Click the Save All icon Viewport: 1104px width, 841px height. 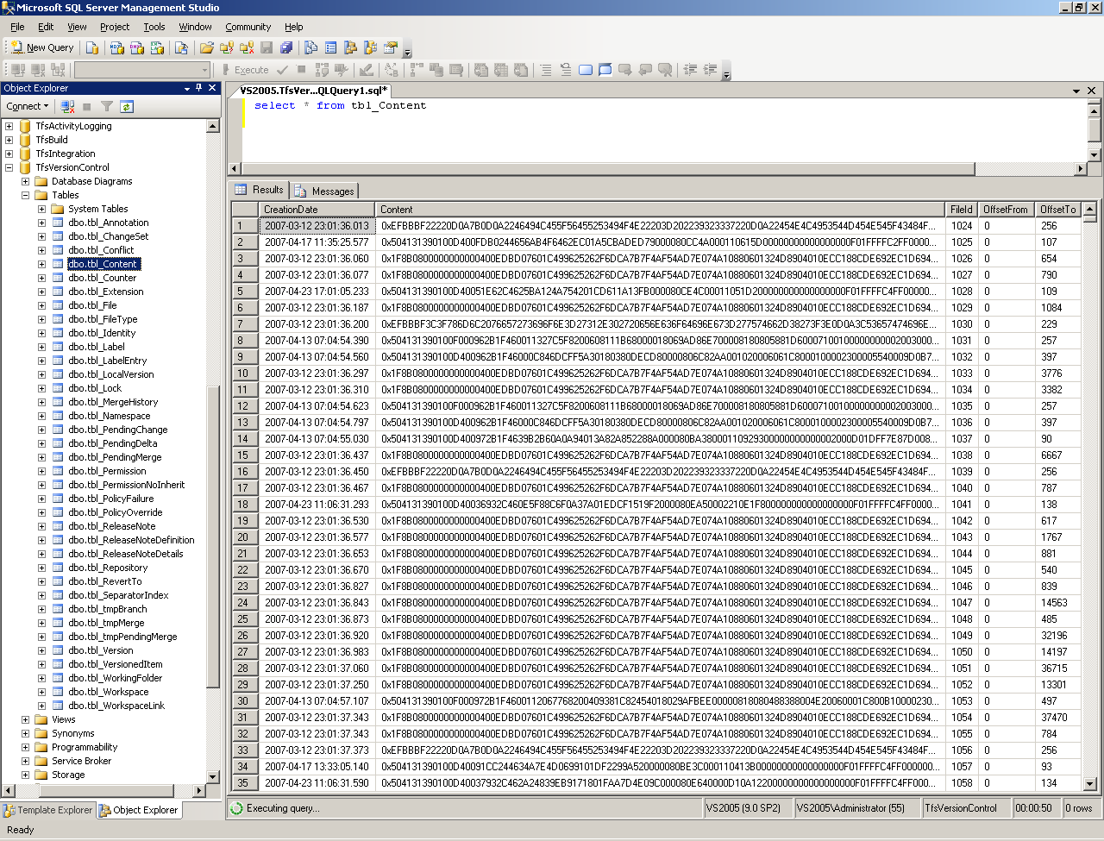(x=286, y=47)
